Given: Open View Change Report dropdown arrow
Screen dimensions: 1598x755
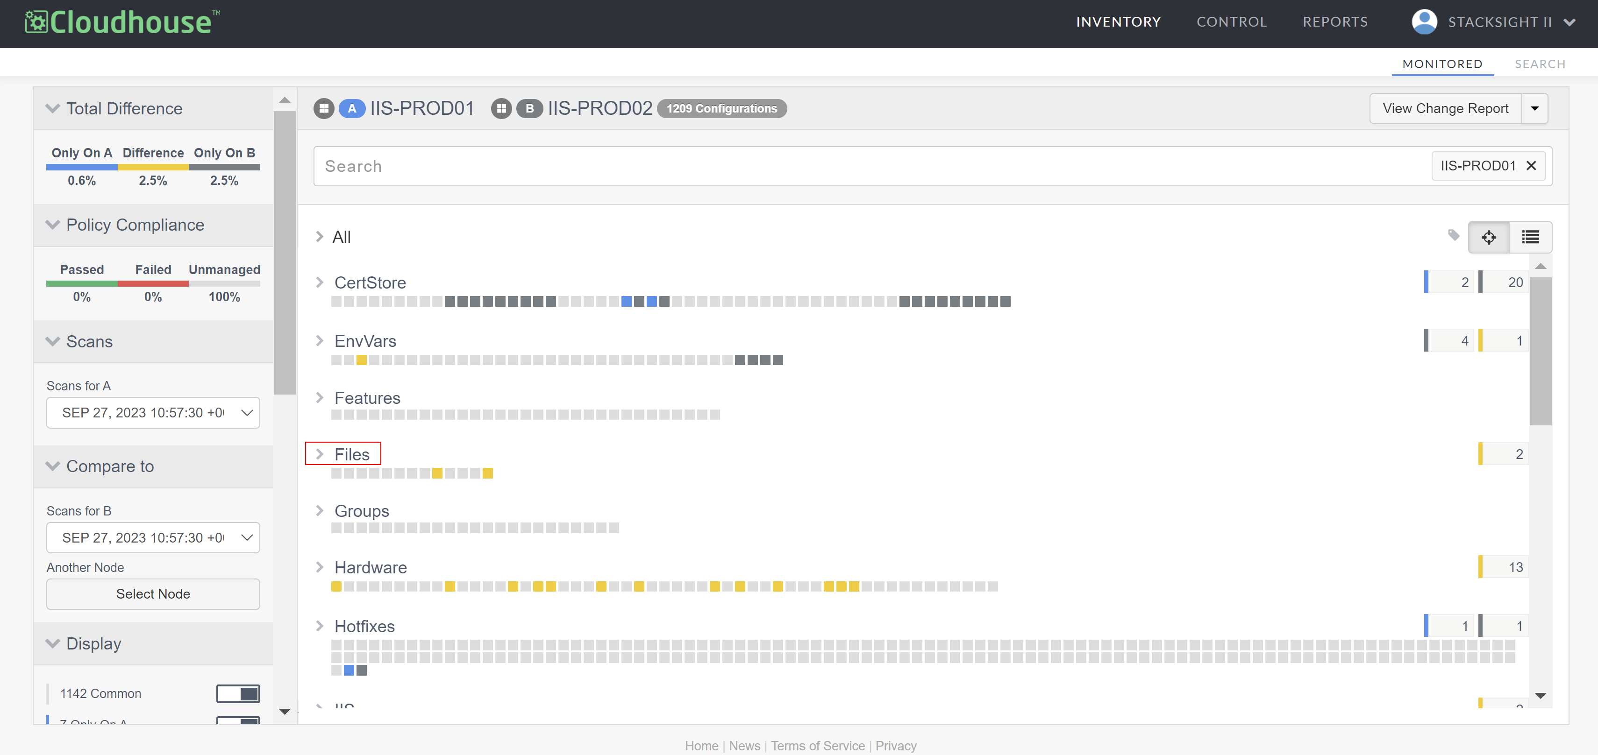Looking at the screenshot, I should 1535,108.
